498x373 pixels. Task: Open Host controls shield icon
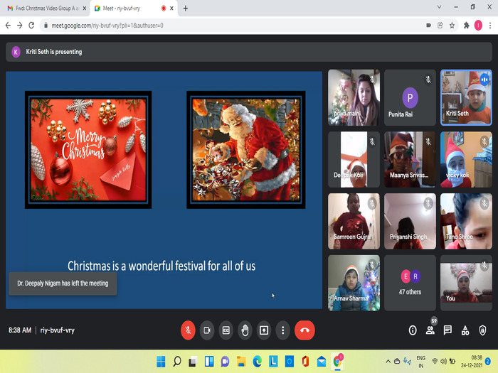482,330
